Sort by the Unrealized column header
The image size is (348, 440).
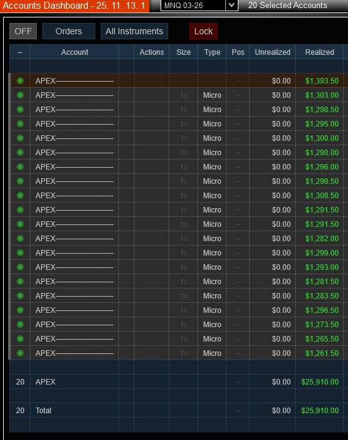tap(272, 52)
